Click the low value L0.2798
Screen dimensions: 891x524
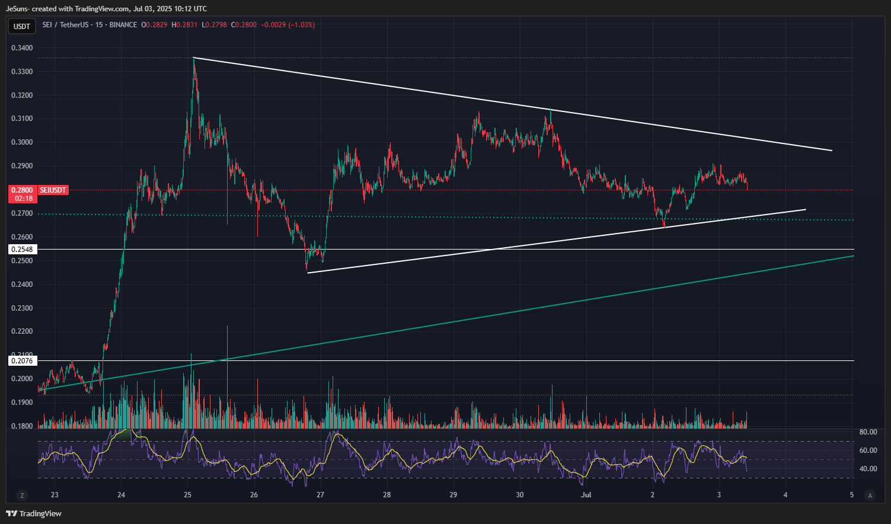pos(214,25)
